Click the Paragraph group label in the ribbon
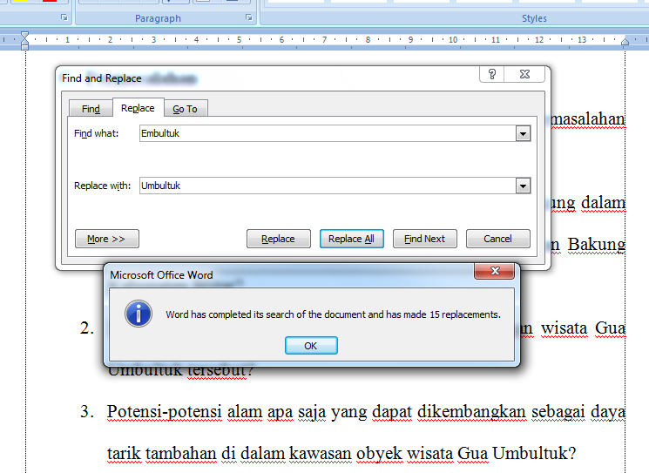649x473 pixels. click(158, 18)
